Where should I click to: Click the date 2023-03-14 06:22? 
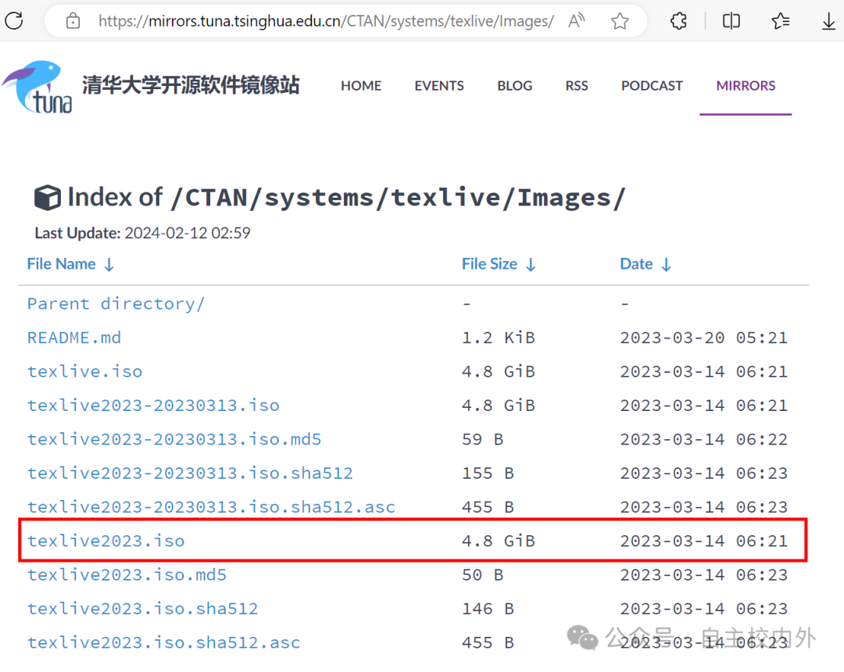pos(703,439)
